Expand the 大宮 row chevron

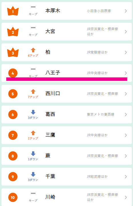pyautogui.click(x=126, y=32)
